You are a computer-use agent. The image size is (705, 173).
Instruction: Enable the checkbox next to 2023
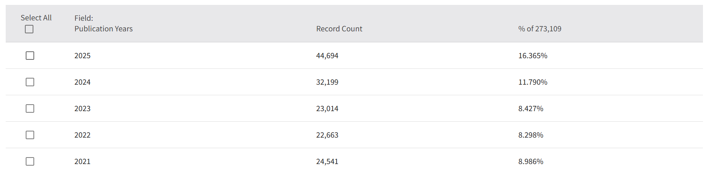pyautogui.click(x=30, y=108)
